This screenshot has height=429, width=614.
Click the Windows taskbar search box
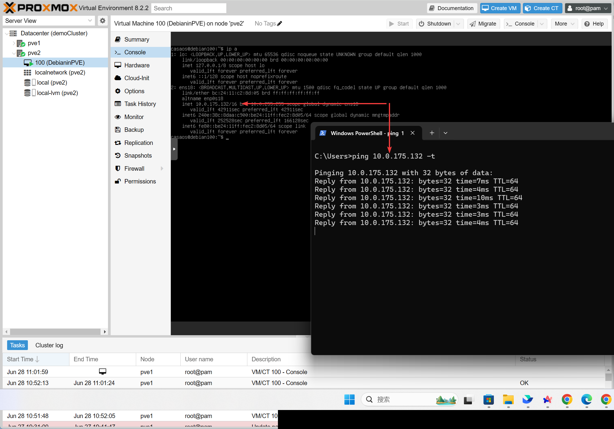tap(410, 399)
